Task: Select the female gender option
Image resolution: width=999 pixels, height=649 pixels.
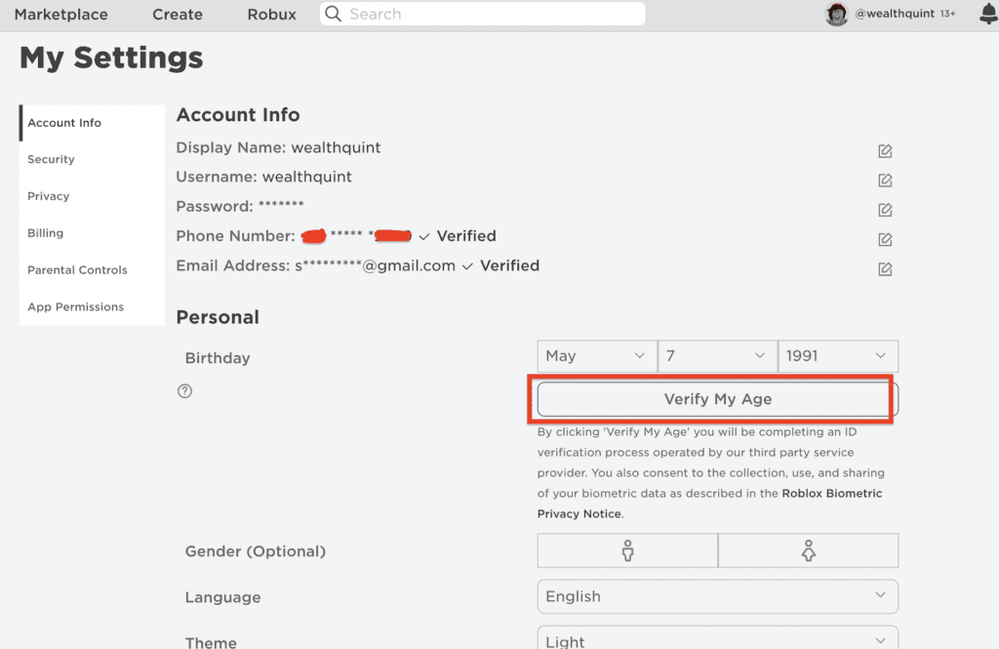Action: click(x=808, y=550)
